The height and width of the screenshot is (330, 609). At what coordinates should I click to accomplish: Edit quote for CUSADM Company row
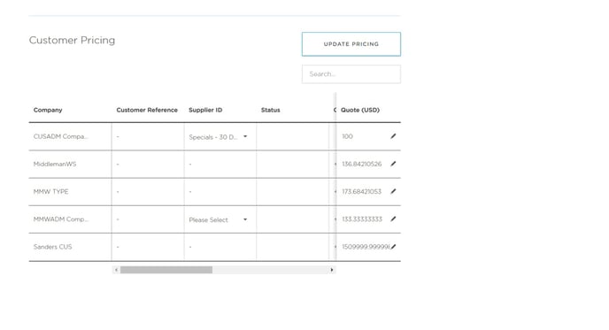click(x=393, y=136)
